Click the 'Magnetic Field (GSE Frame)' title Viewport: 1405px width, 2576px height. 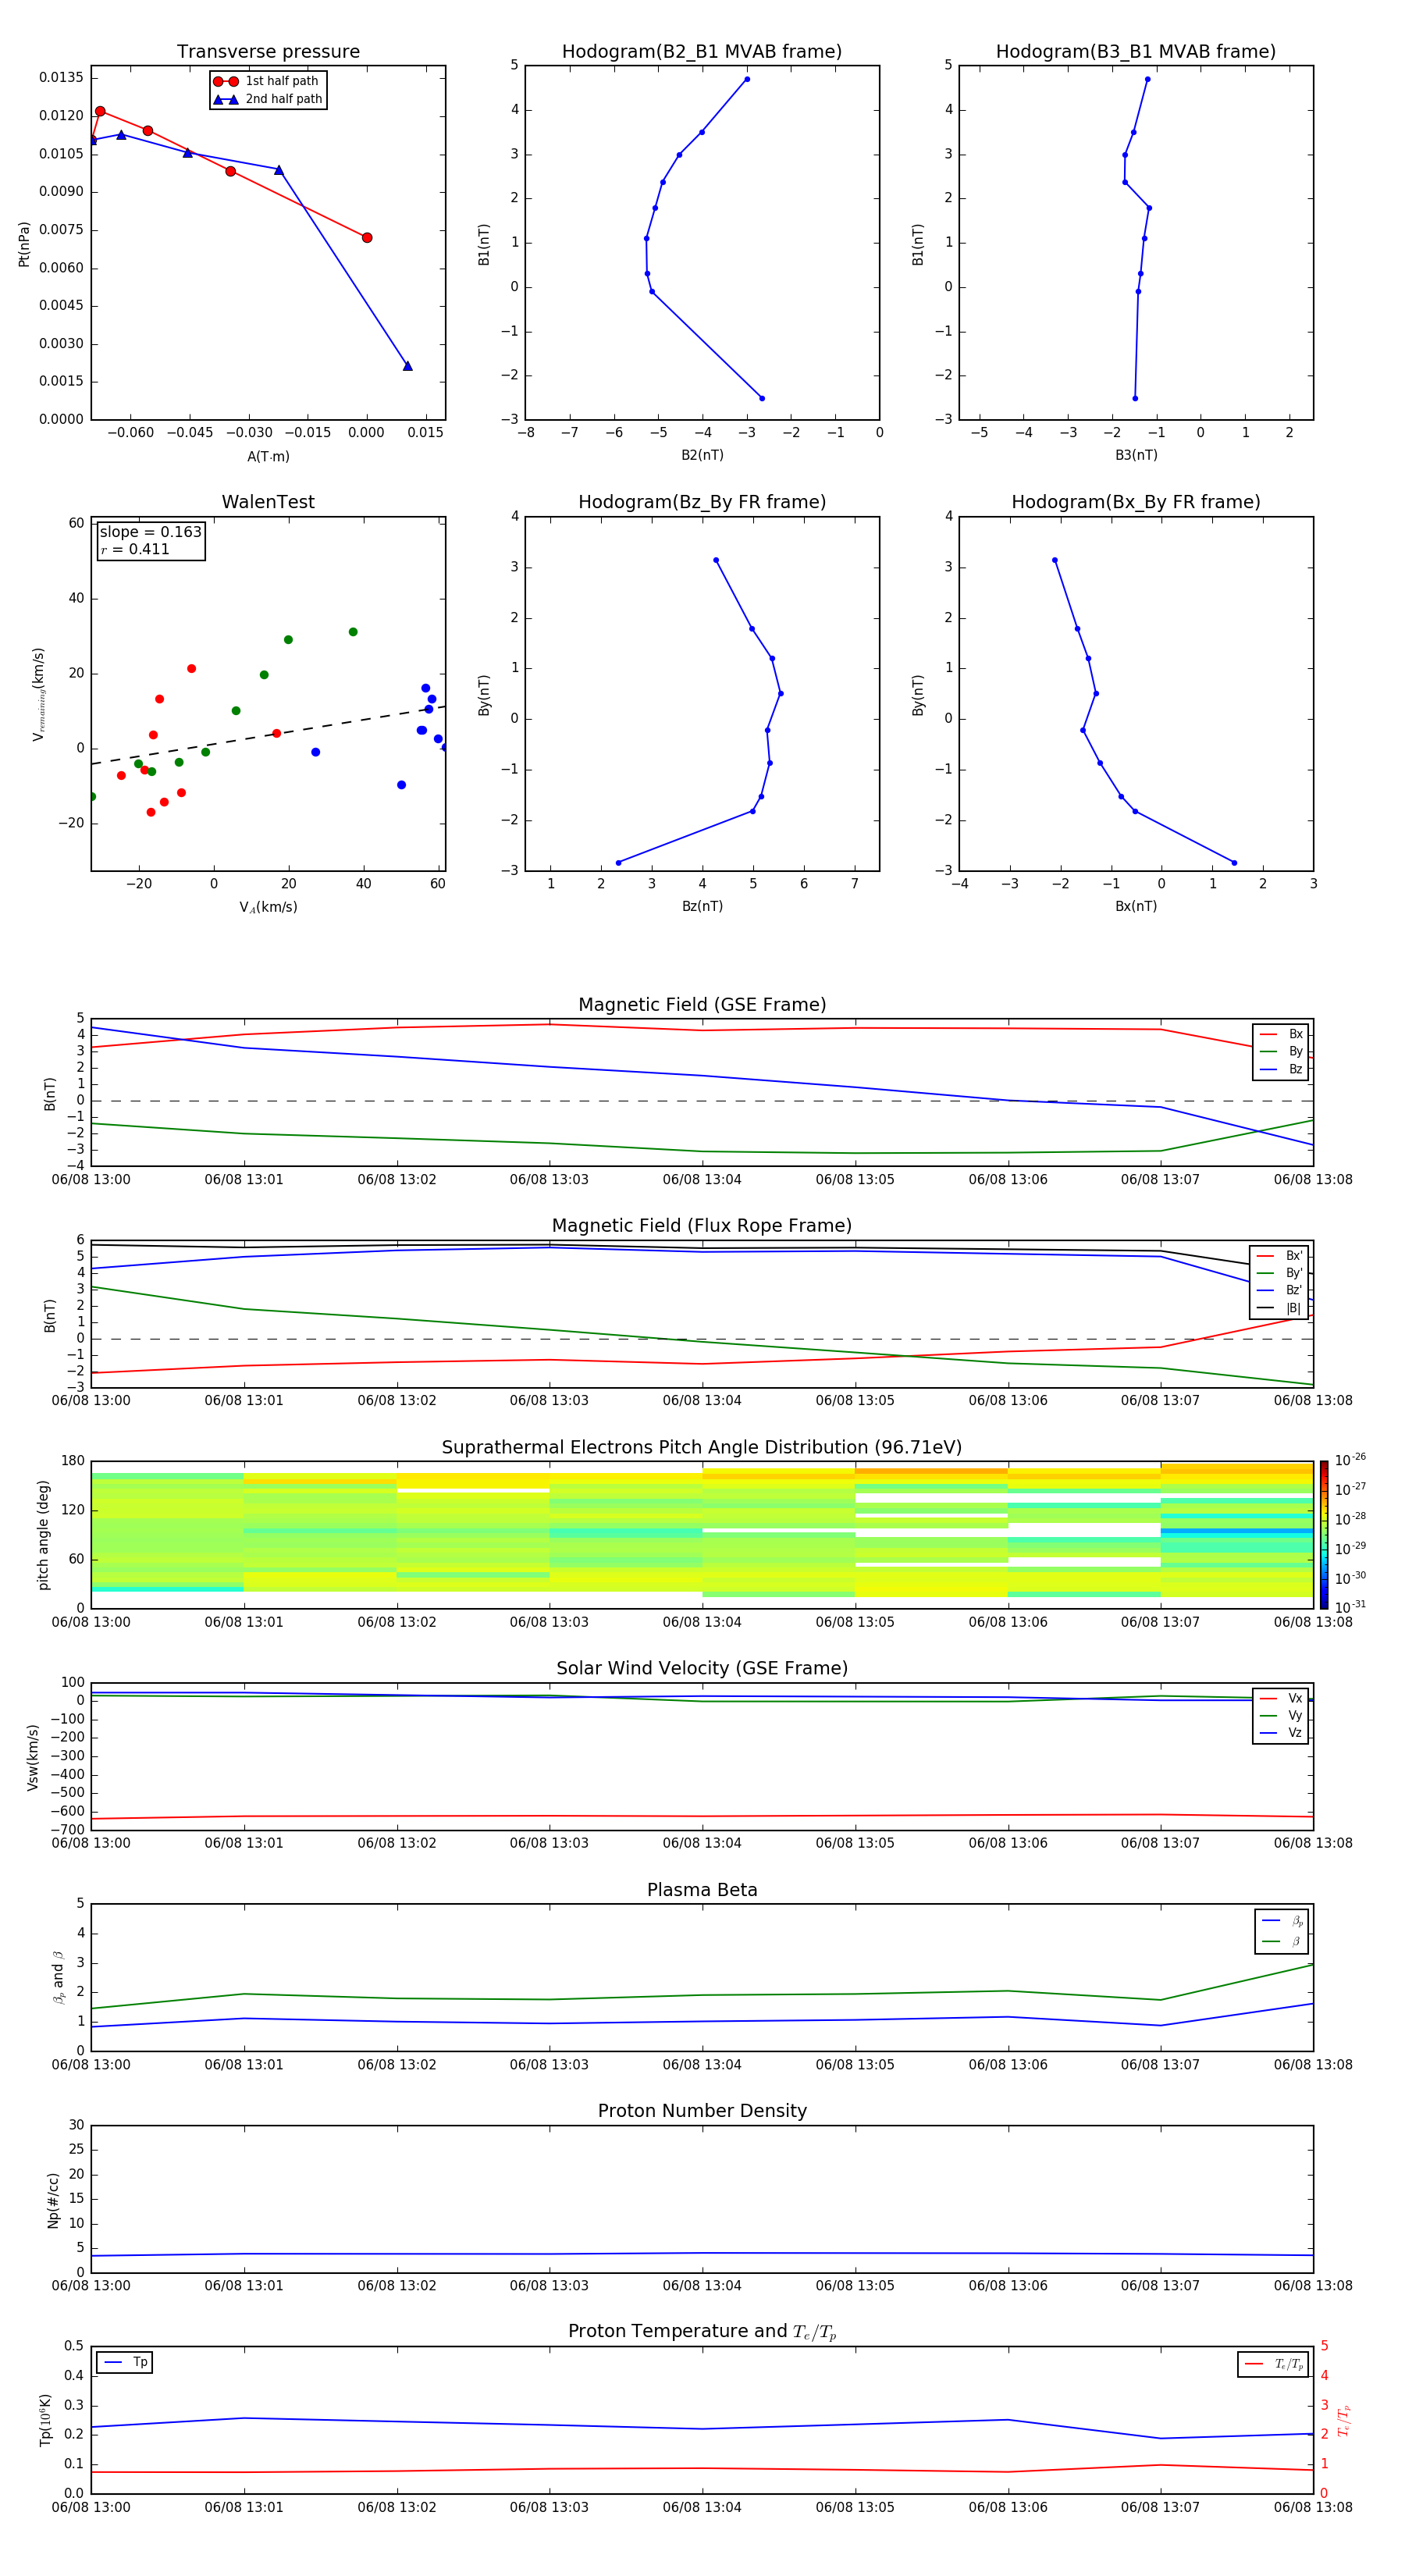[x=702, y=1005]
